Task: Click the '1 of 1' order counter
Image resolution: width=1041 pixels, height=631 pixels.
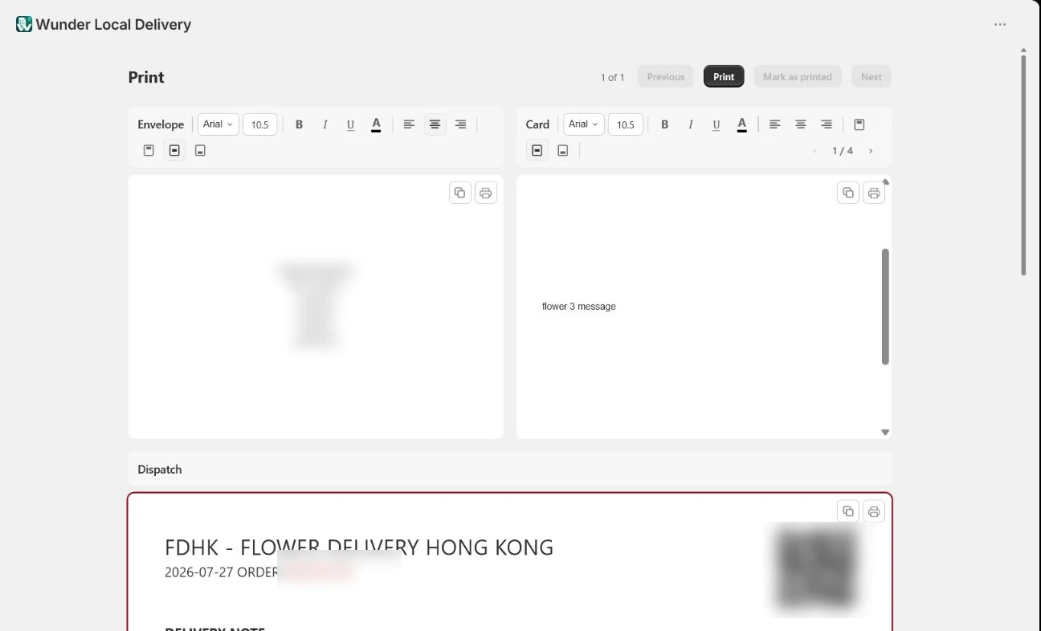Action: pos(612,78)
